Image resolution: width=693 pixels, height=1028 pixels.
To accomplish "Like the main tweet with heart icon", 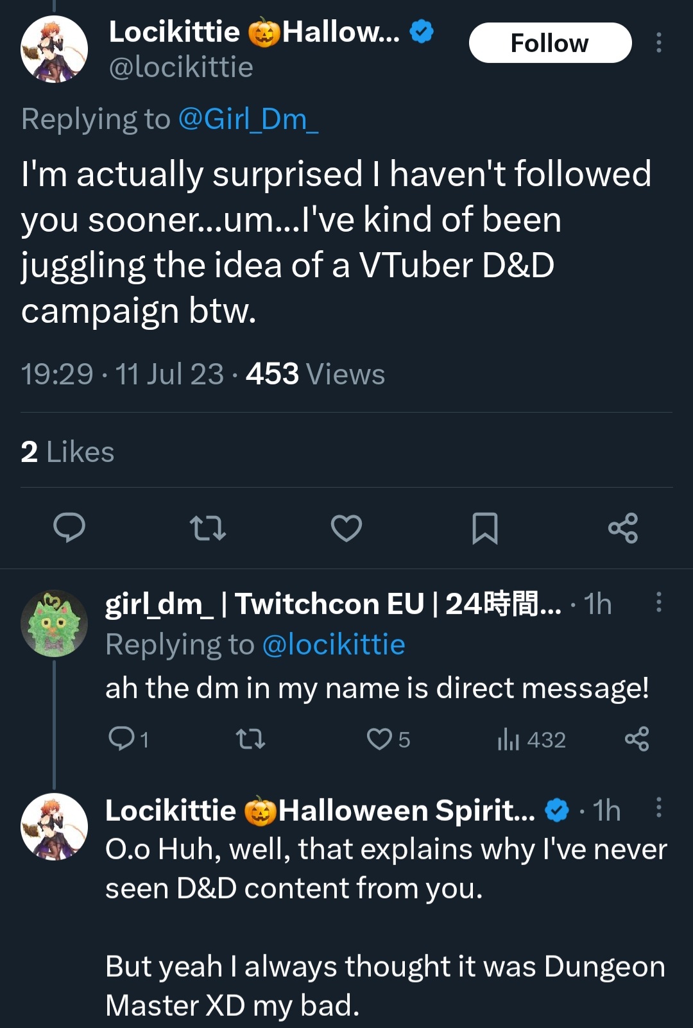I will coord(346,528).
